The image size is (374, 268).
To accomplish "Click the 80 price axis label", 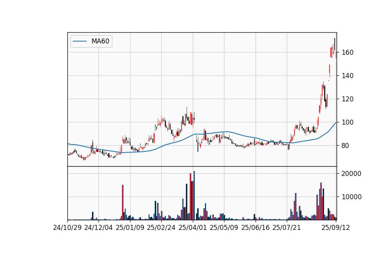I will pos(346,146).
